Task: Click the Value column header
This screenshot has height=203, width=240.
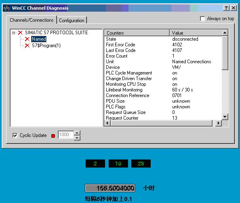Action: [x=196, y=33]
